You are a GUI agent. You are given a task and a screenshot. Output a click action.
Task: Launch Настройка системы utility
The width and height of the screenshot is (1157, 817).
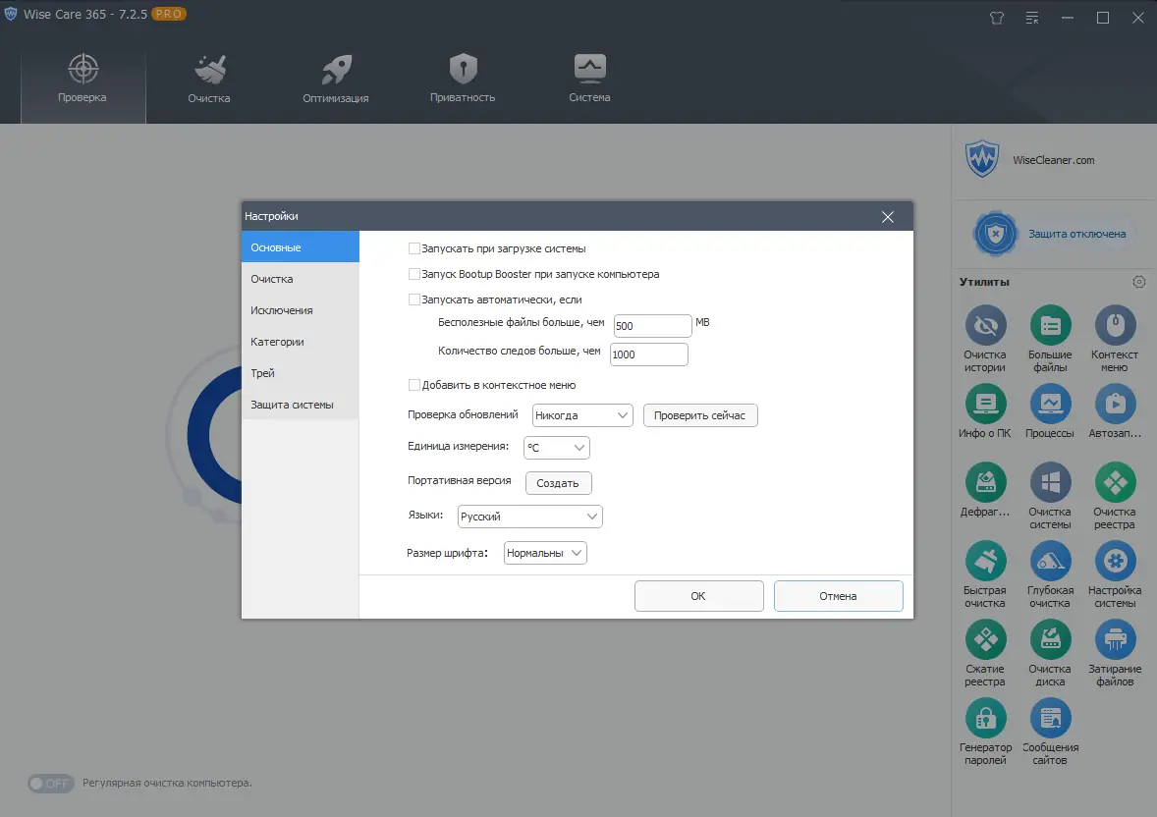(1115, 561)
